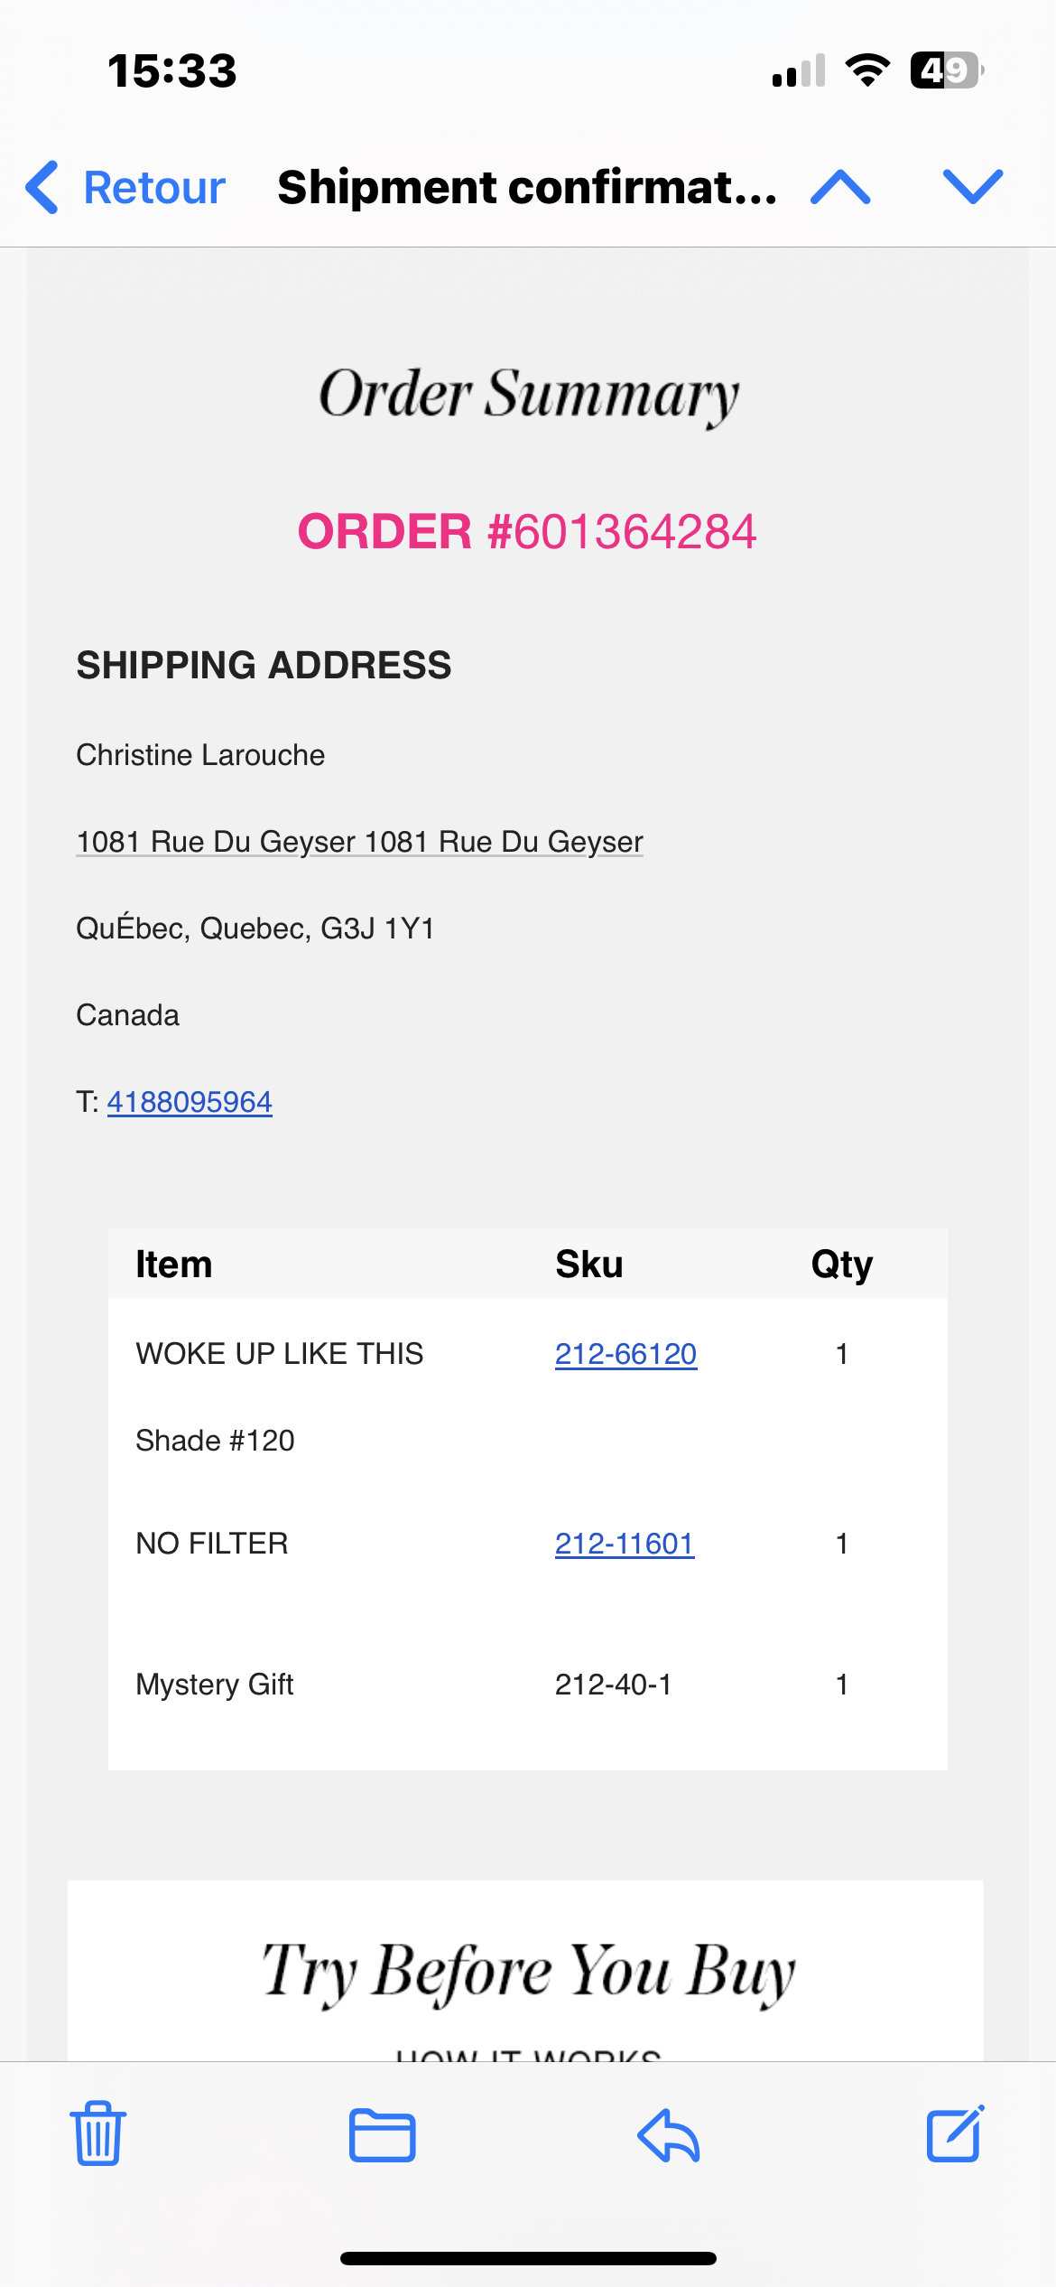The image size is (1056, 2287).
Task: Tap the battery indicator in status bar
Action: [947, 70]
